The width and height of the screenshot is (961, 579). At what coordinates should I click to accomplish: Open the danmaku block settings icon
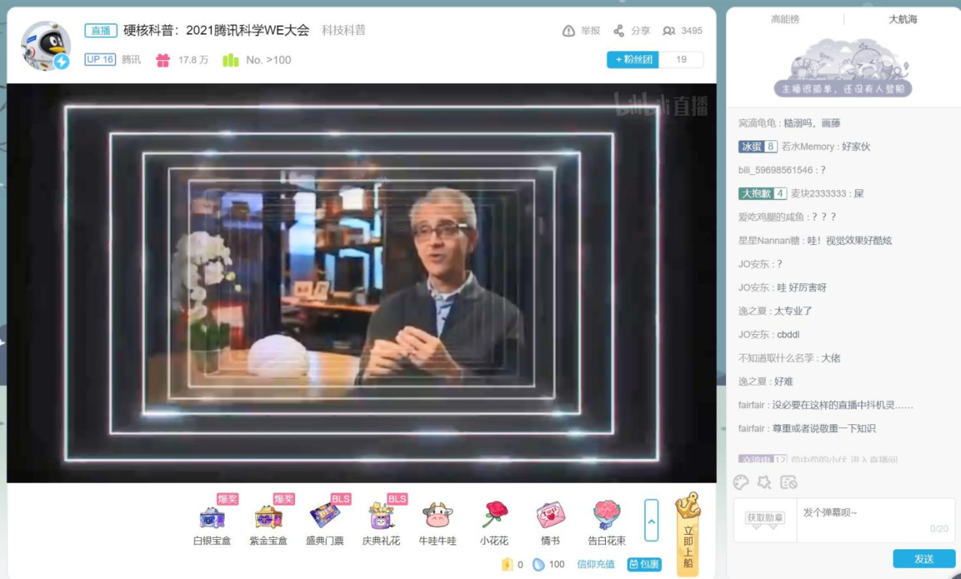(x=788, y=482)
